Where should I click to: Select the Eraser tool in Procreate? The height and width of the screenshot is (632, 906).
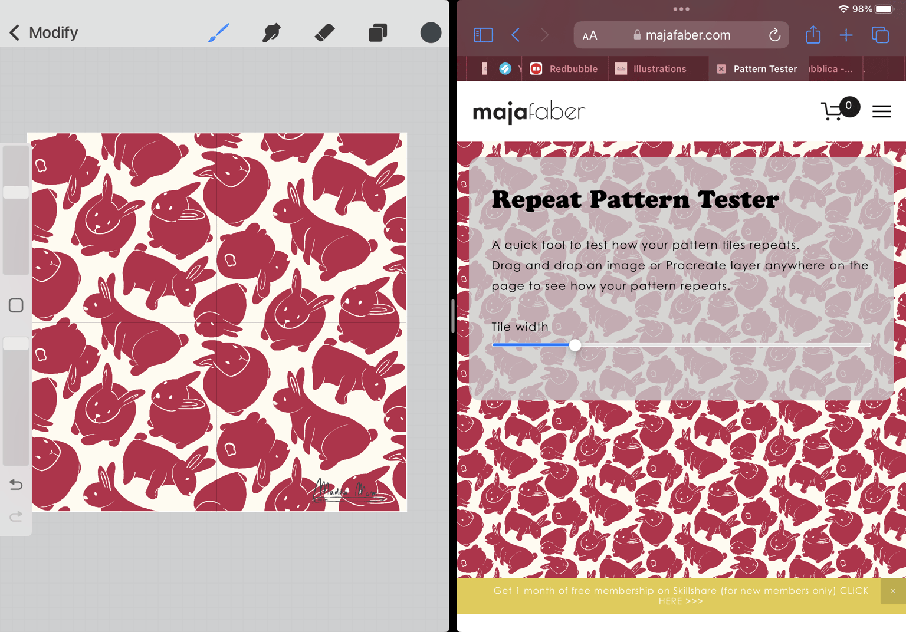click(324, 32)
